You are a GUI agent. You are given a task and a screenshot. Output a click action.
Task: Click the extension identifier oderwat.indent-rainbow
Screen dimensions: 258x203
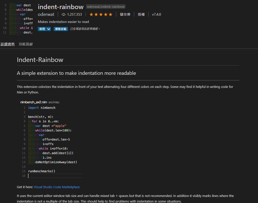[106, 7]
